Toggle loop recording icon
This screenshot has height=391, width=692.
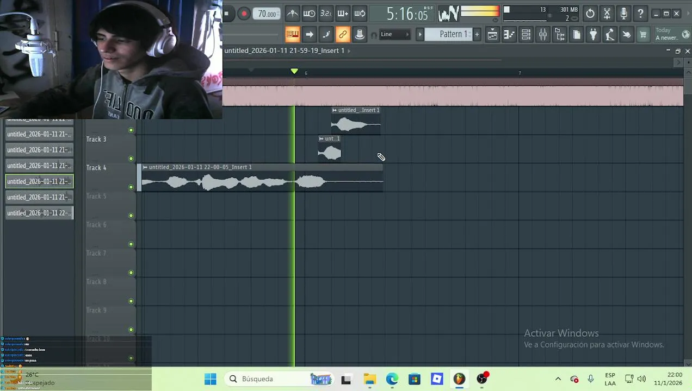(360, 14)
